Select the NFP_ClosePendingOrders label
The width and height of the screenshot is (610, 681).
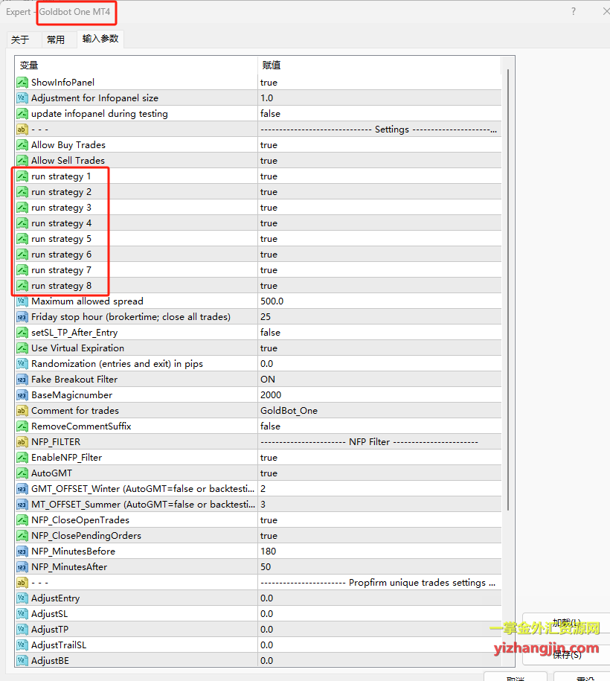tap(86, 536)
